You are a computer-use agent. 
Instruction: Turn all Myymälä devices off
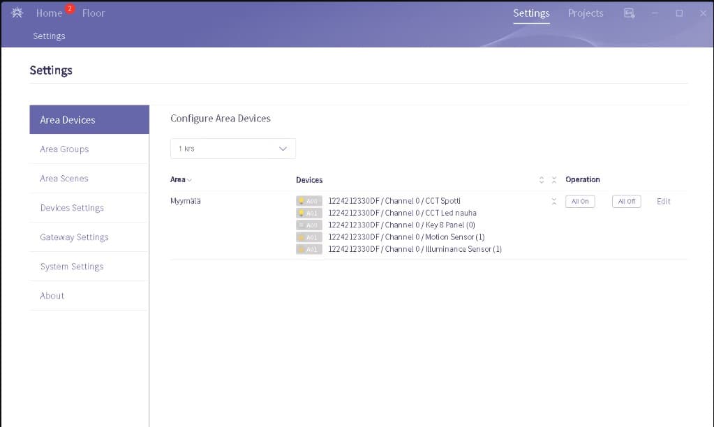(x=626, y=202)
